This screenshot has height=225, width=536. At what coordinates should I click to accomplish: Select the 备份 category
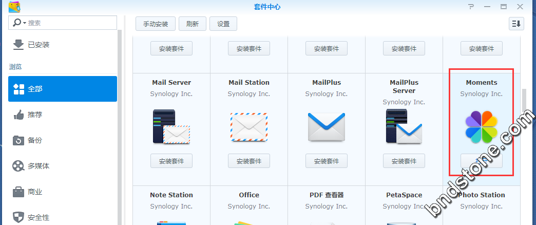(63, 140)
